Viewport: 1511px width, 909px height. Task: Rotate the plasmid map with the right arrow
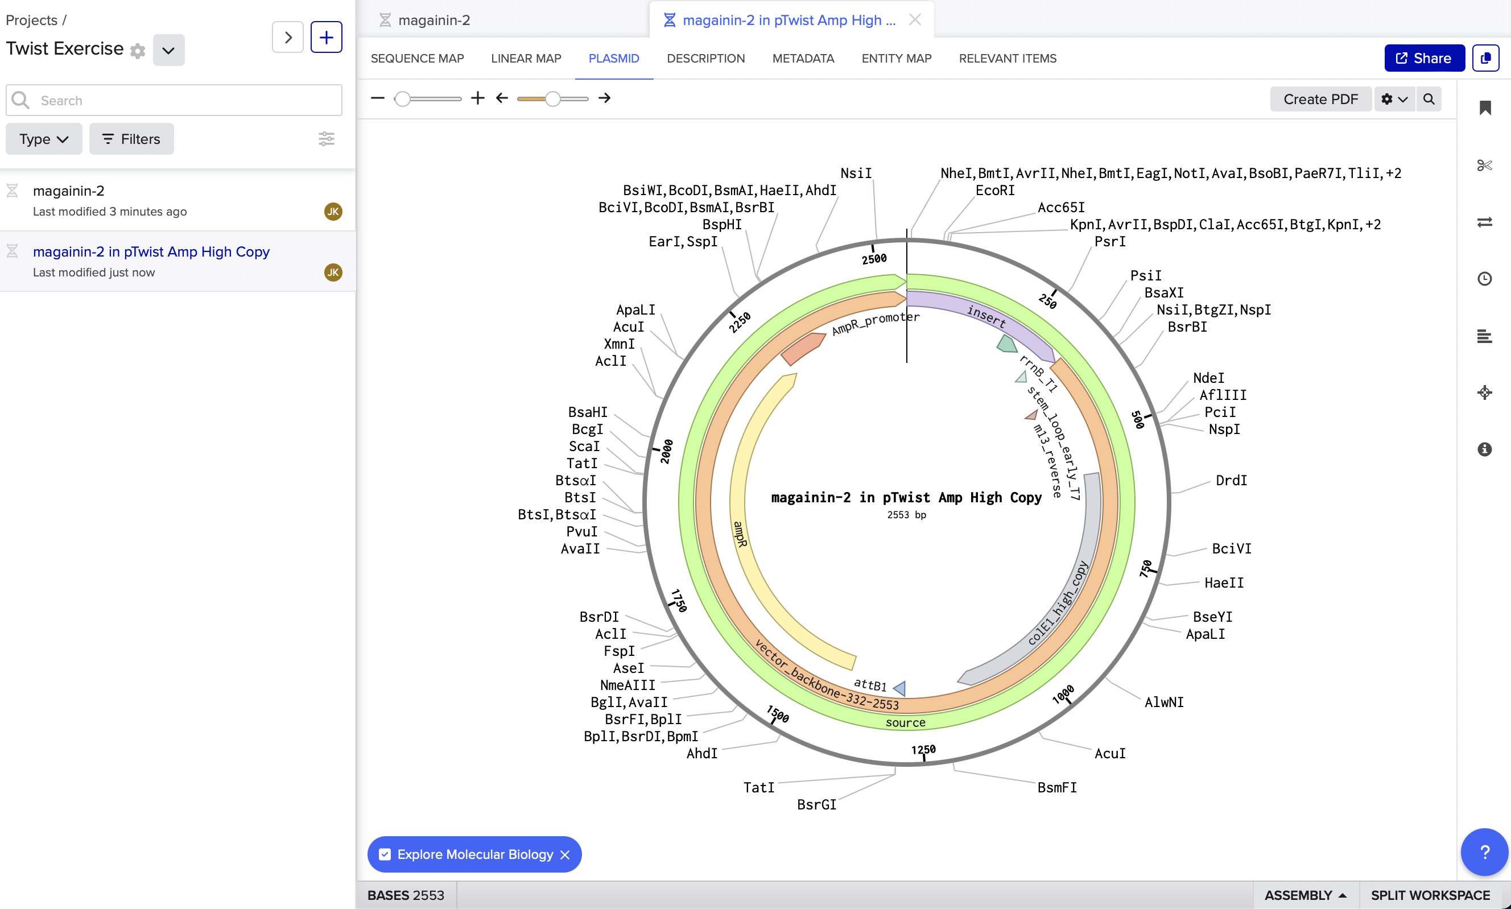605,98
